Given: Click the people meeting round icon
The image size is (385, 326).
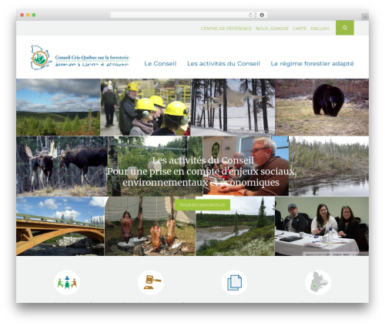Looking at the screenshot, I should click(x=67, y=282).
